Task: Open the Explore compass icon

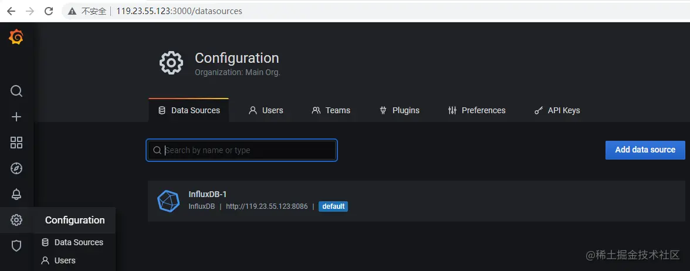Action: pyautogui.click(x=16, y=168)
